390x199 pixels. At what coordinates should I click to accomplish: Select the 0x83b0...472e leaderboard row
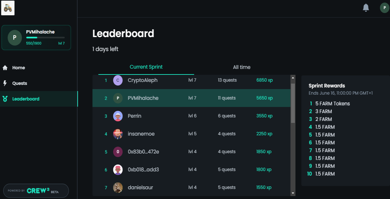191,152
